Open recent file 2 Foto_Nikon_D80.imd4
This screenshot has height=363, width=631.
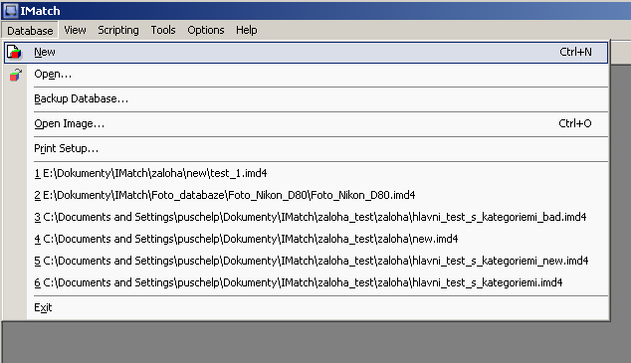(x=306, y=195)
